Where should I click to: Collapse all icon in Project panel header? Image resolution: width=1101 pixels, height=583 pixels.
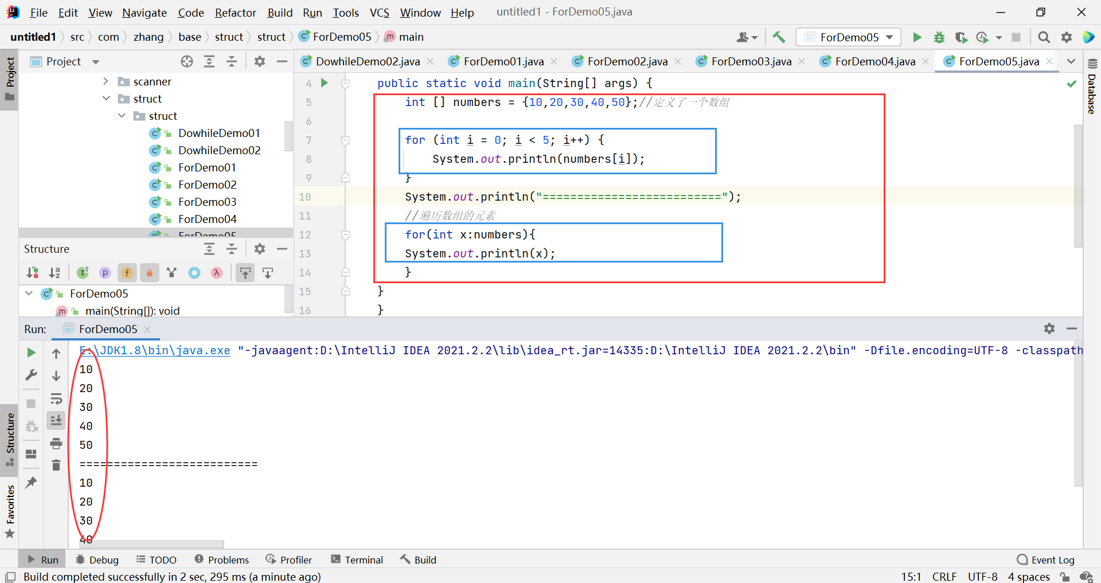click(232, 61)
